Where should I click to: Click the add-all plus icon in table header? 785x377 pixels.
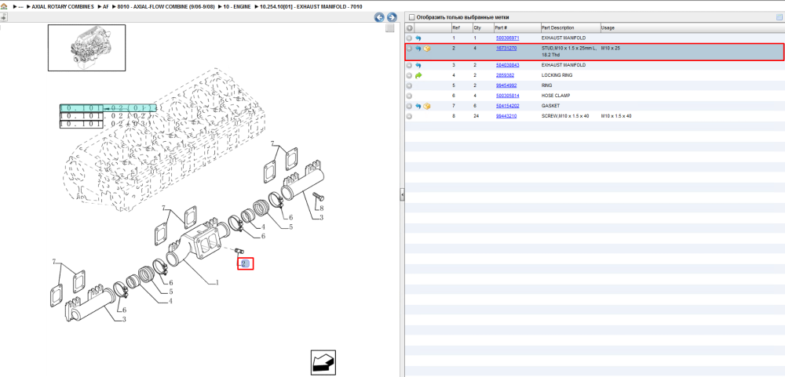click(409, 28)
